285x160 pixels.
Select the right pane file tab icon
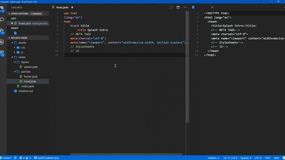pyautogui.click(x=193, y=7)
